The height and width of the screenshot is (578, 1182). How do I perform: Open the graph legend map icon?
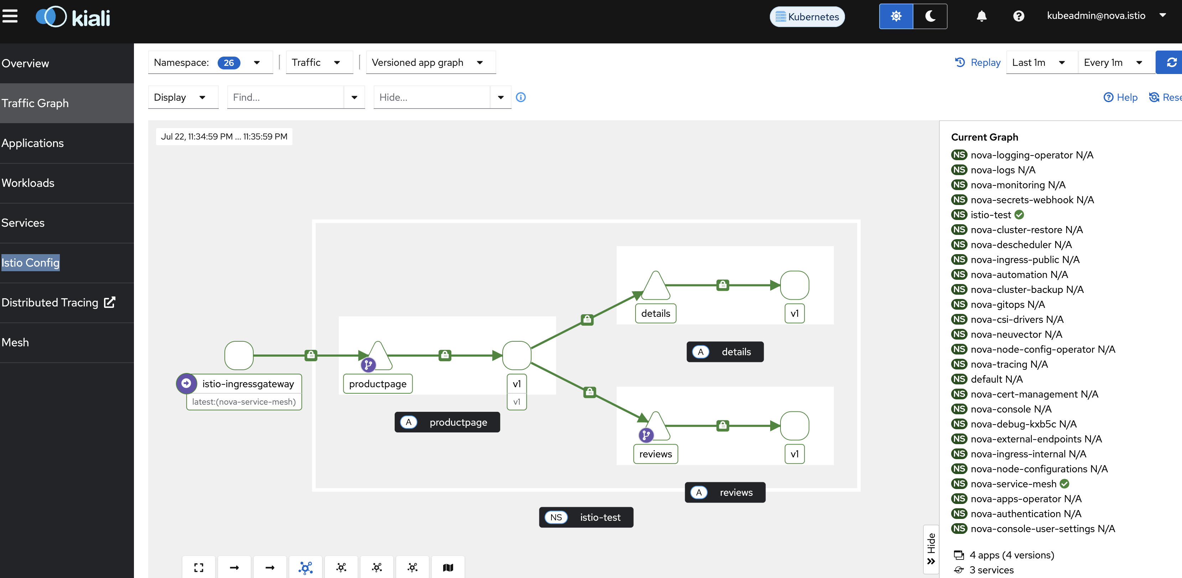coord(448,567)
